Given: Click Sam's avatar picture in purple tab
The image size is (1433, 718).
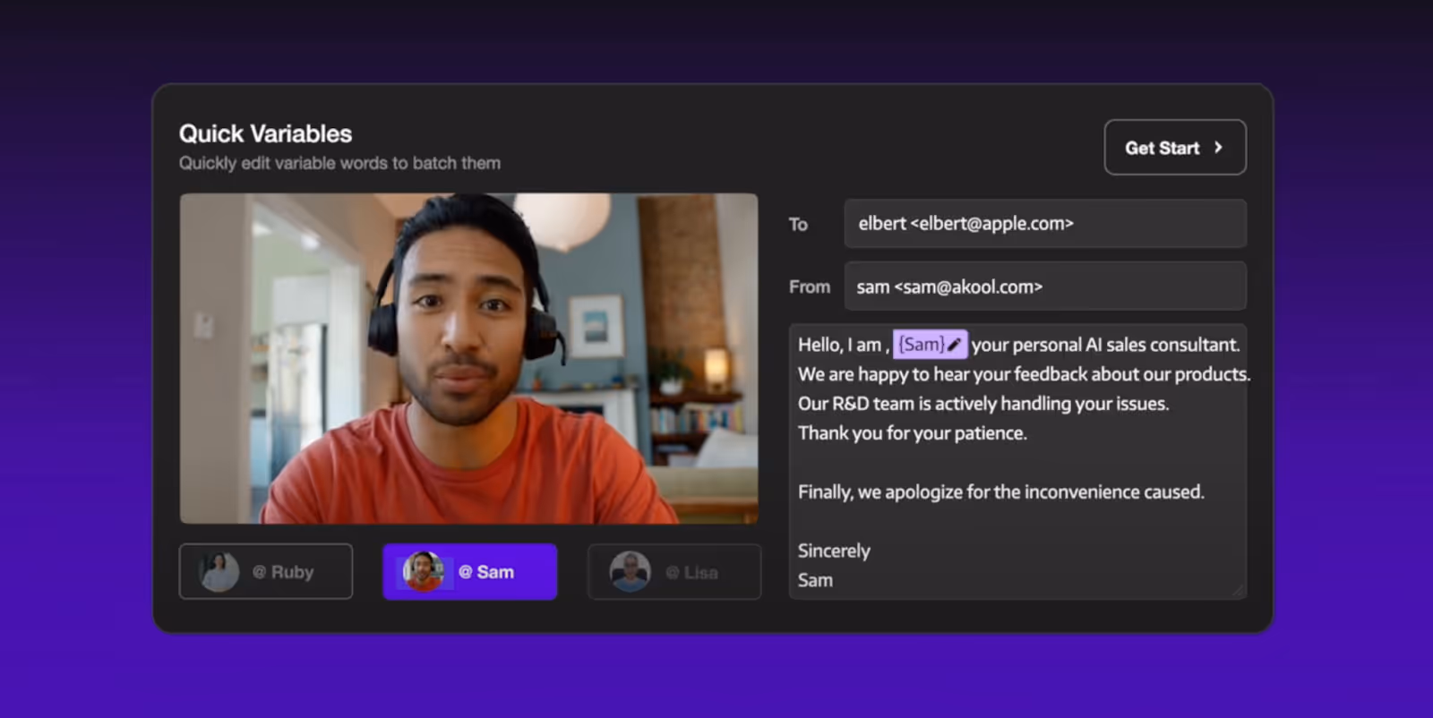Looking at the screenshot, I should click(x=423, y=571).
